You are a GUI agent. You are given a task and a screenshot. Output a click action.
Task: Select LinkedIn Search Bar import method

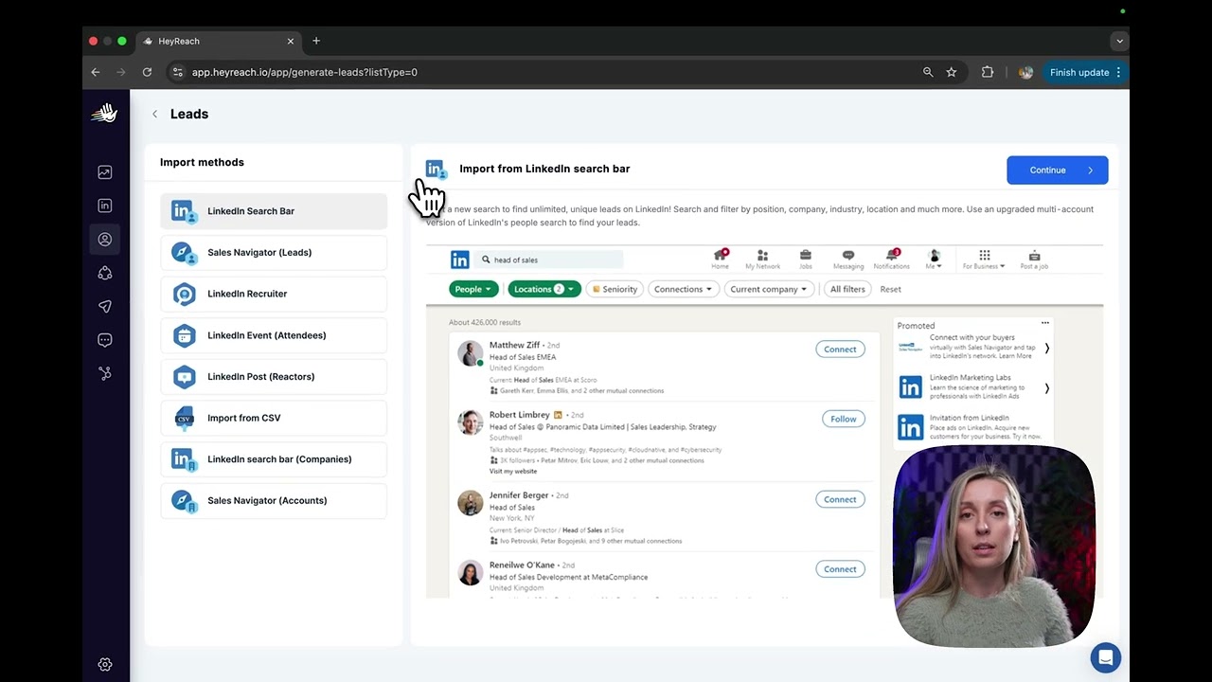pos(274,211)
